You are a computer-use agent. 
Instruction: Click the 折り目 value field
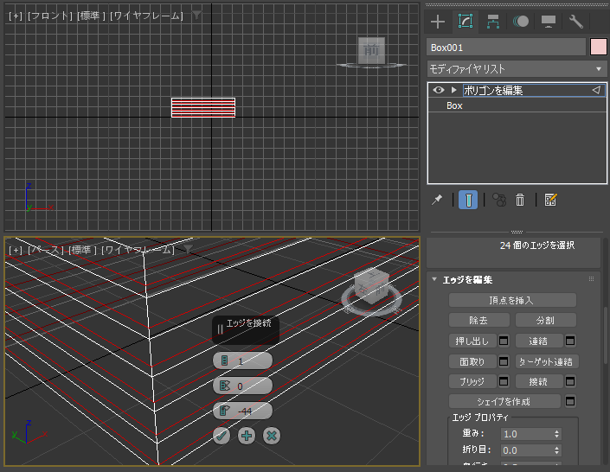coord(527,450)
